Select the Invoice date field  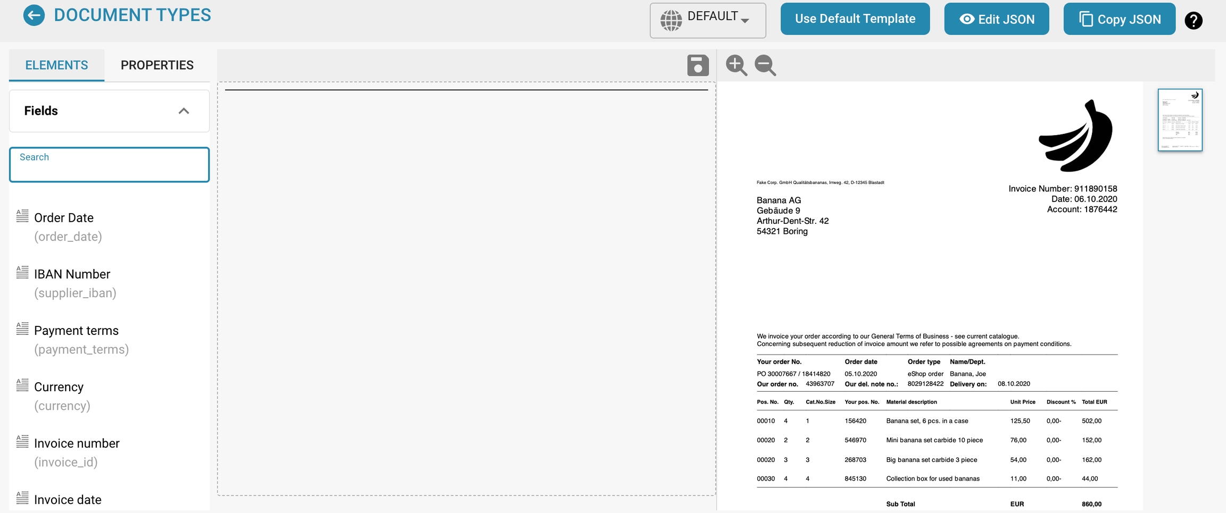(x=68, y=500)
